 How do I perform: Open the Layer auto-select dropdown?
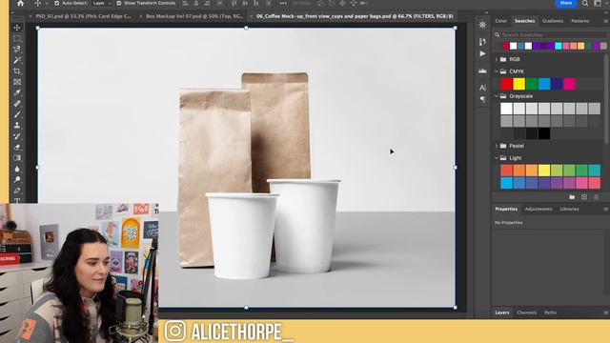click(102, 3)
